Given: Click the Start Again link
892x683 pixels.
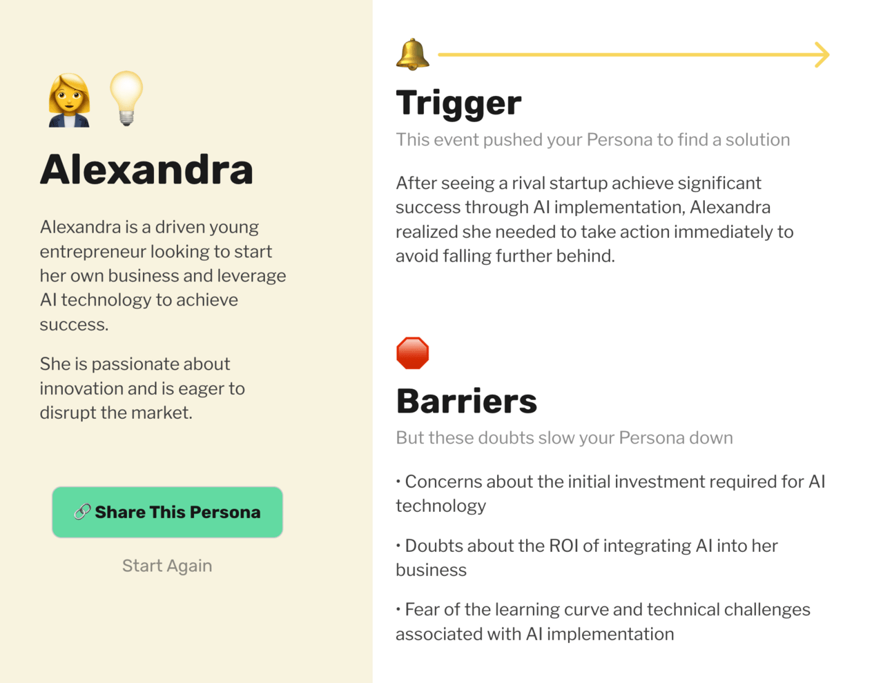Looking at the screenshot, I should (167, 566).
